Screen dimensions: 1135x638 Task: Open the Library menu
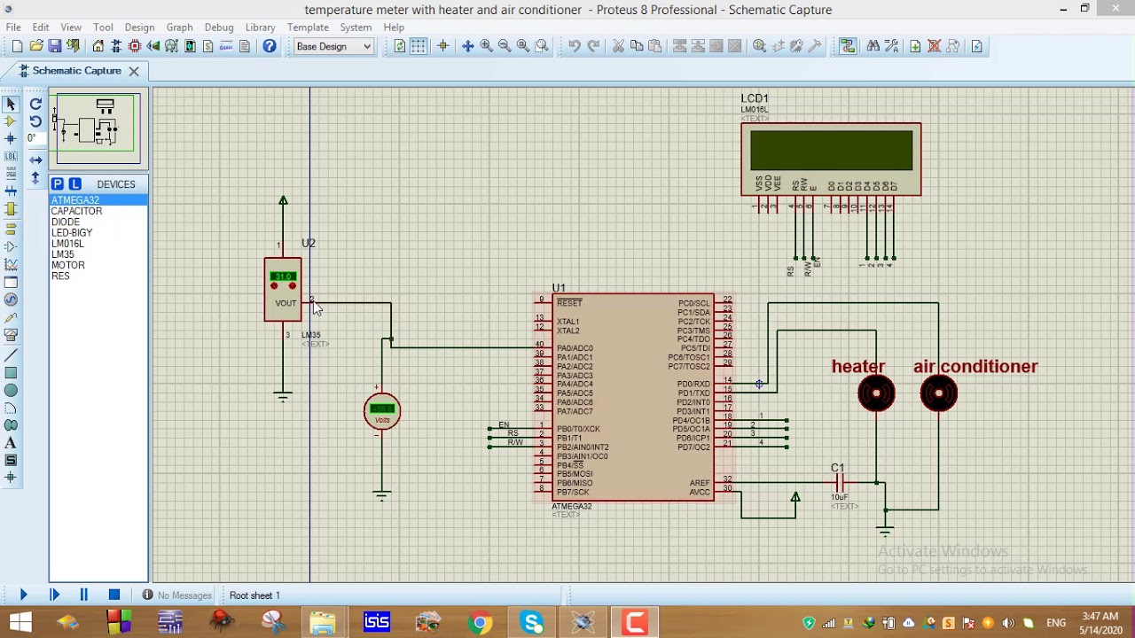tap(260, 27)
